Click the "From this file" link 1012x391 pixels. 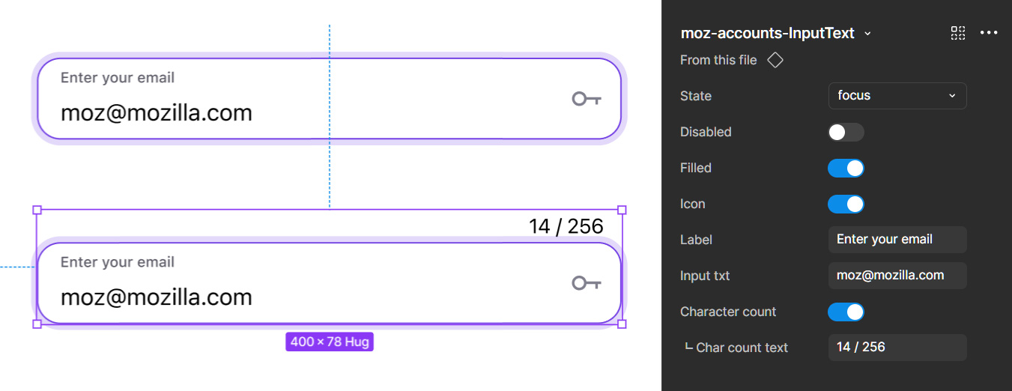click(718, 60)
